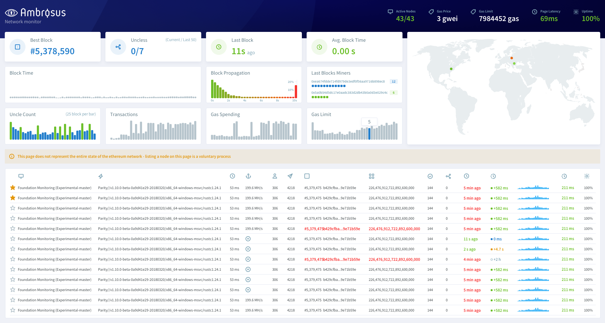Sort table by node type lightning icon
605x323 pixels.
coord(101,176)
